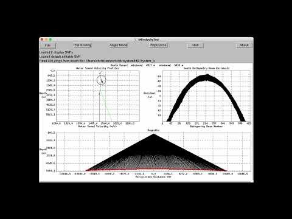Click the 'Acrosstrack Distance (m)' axis label
Viewport: 292px width, 219px height.
tap(153, 177)
